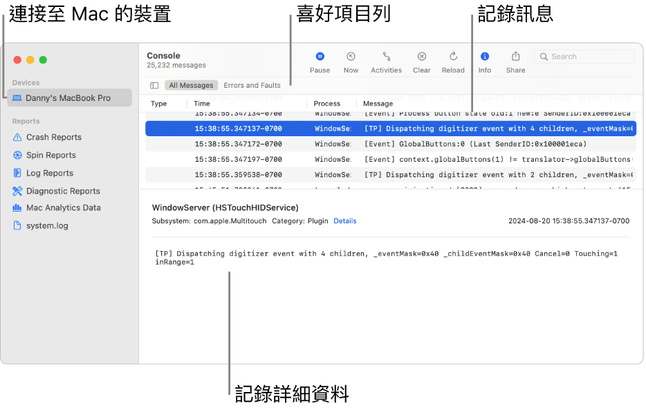The height and width of the screenshot is (410, 646).
Task: Open Diagnostic Reports in sidebar
Action: click(63, 191)
